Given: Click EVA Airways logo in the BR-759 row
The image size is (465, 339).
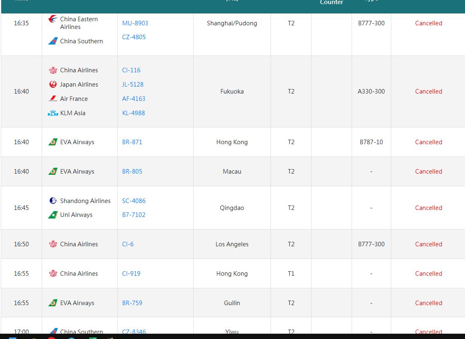Looking at the screenshot, I should point(53,303).
